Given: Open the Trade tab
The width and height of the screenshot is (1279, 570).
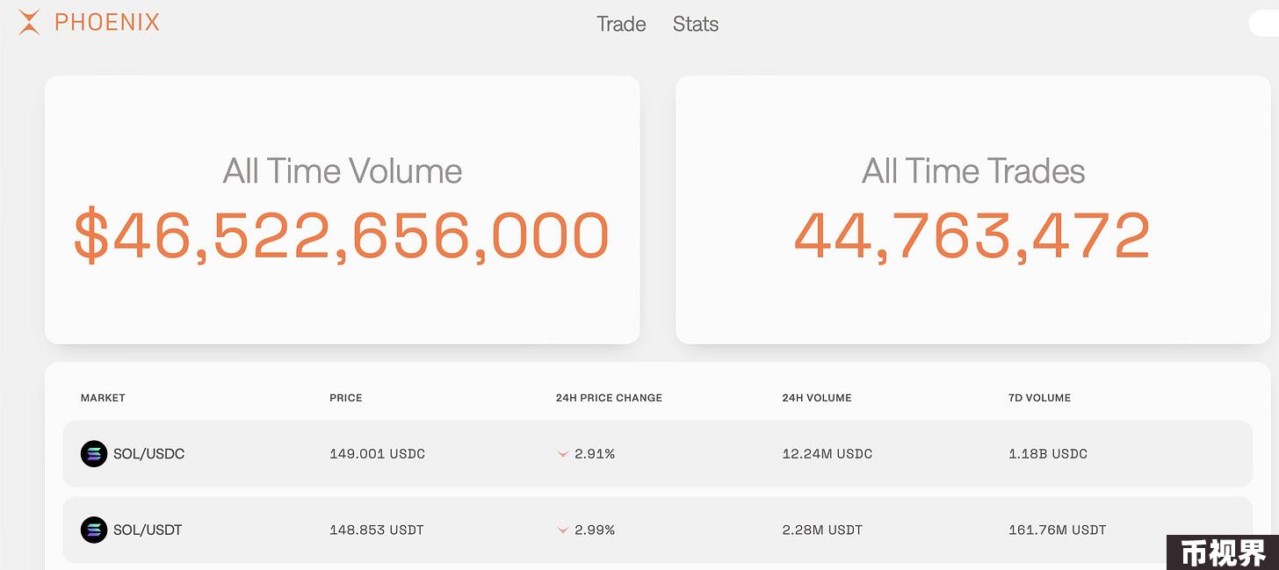Looking at the screenshot, I should (x=621, y=24).
